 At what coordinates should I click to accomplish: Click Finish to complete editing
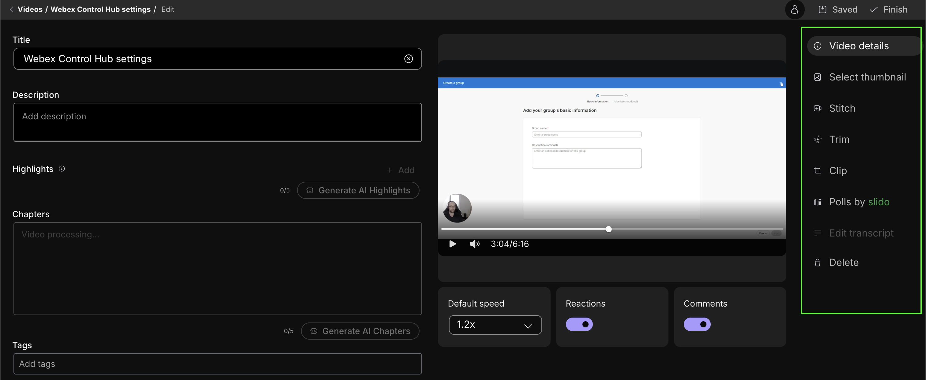[888, 9]
